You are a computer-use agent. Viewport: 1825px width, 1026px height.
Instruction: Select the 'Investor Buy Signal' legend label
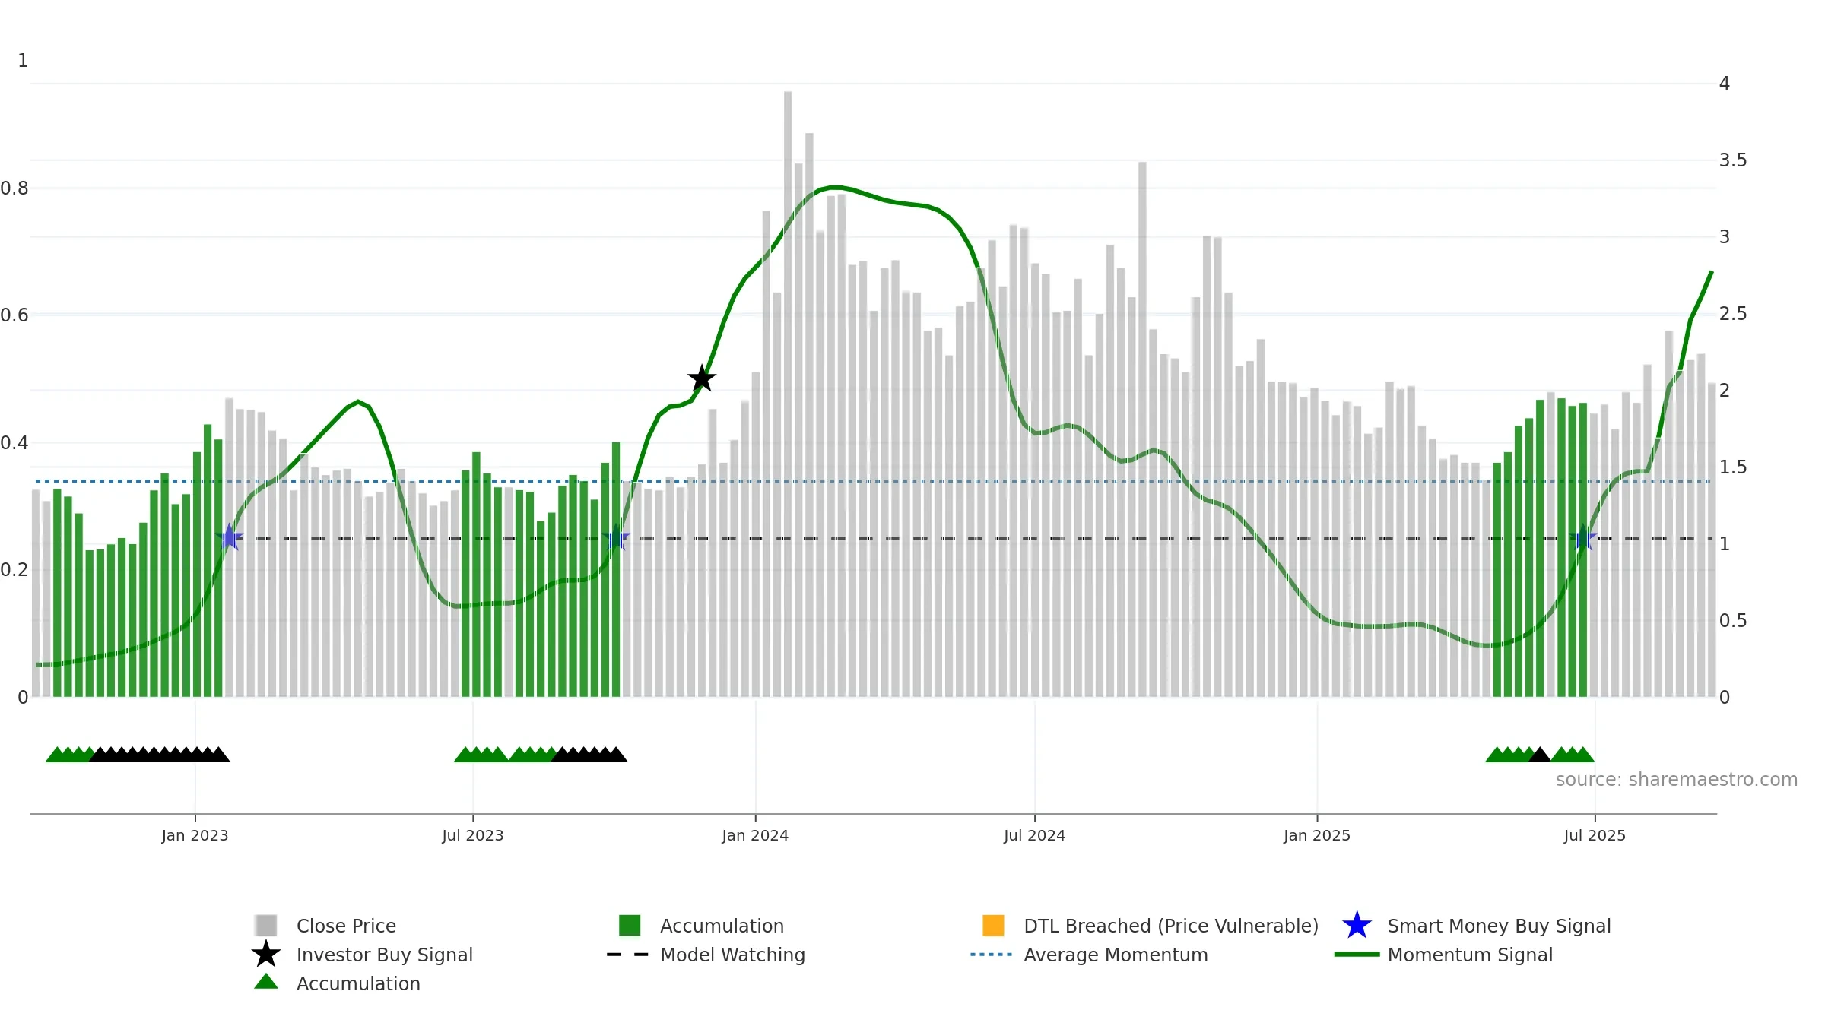click(x=384, y=955)
